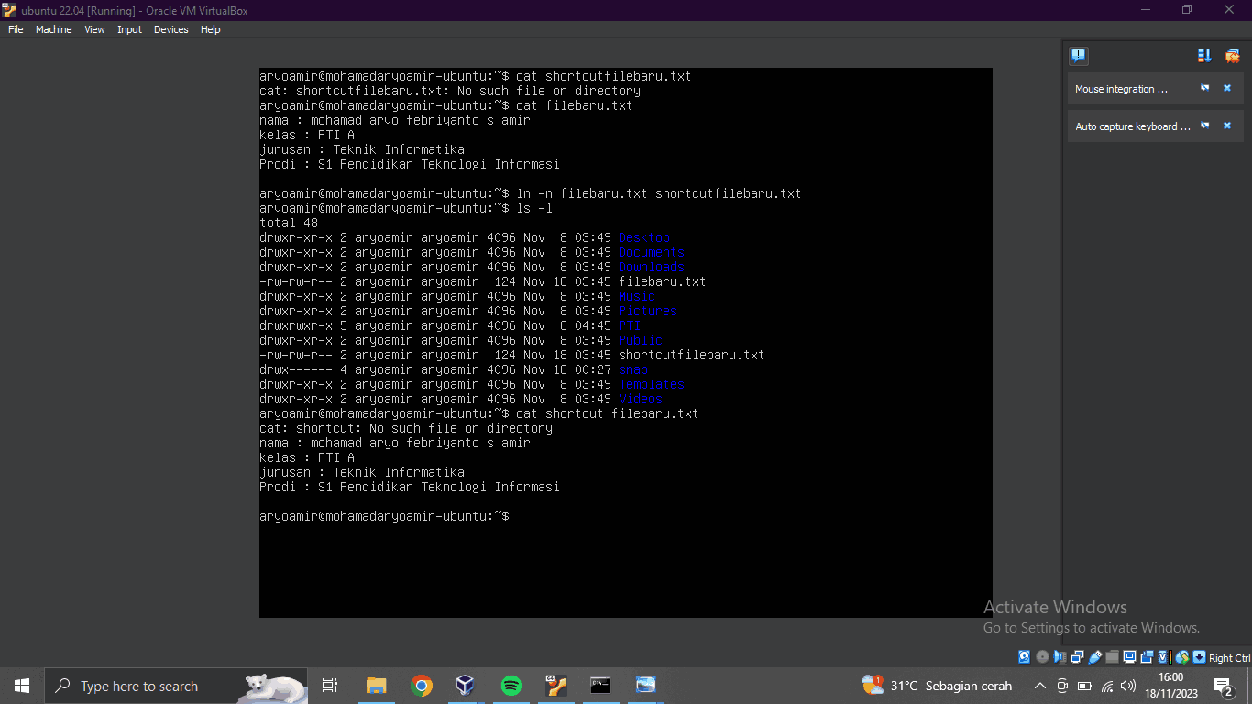
Task: Click the hard disk activity indicator
Action: point(1024,657)
